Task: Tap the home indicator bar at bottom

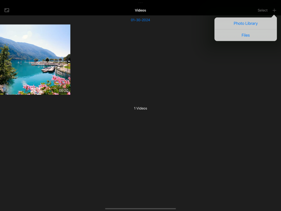Action: 140,208
